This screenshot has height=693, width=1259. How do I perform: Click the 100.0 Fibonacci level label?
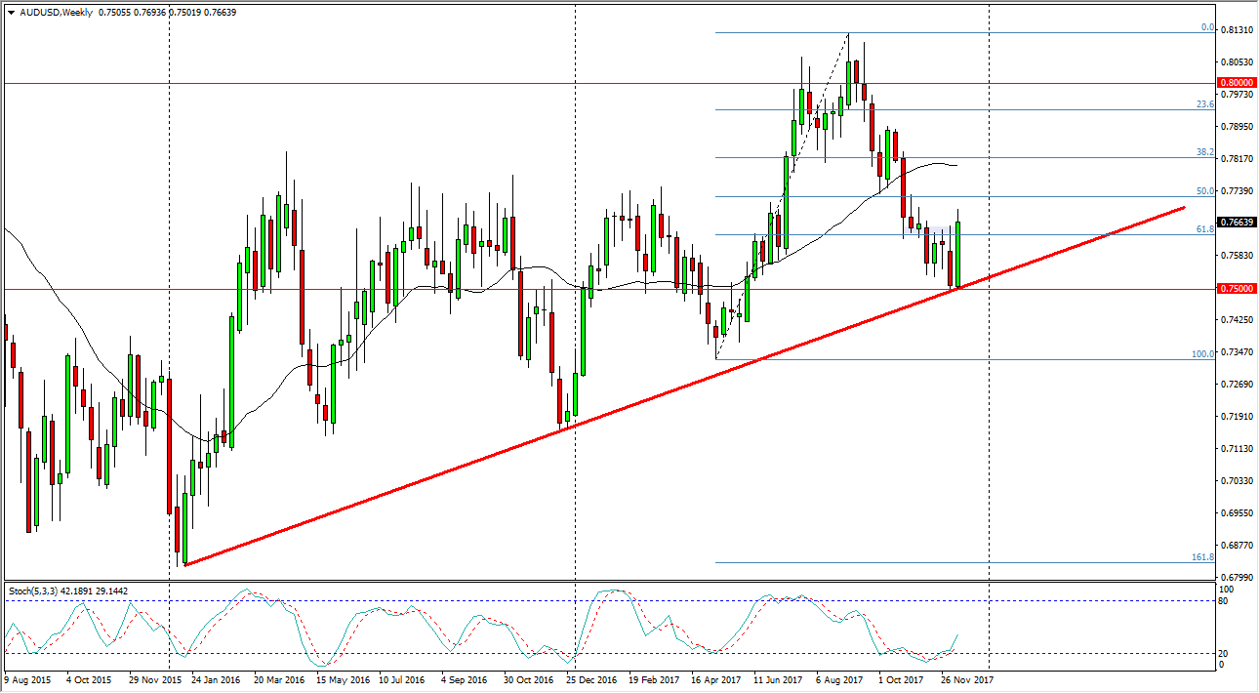pyautogui.click(x=1202, y=354)
